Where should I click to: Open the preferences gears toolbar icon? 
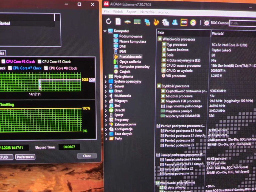click(165, 22)
